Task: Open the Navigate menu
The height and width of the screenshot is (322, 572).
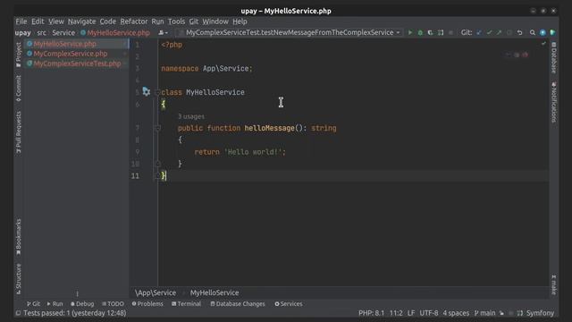Action: click(x=81, y=21)
